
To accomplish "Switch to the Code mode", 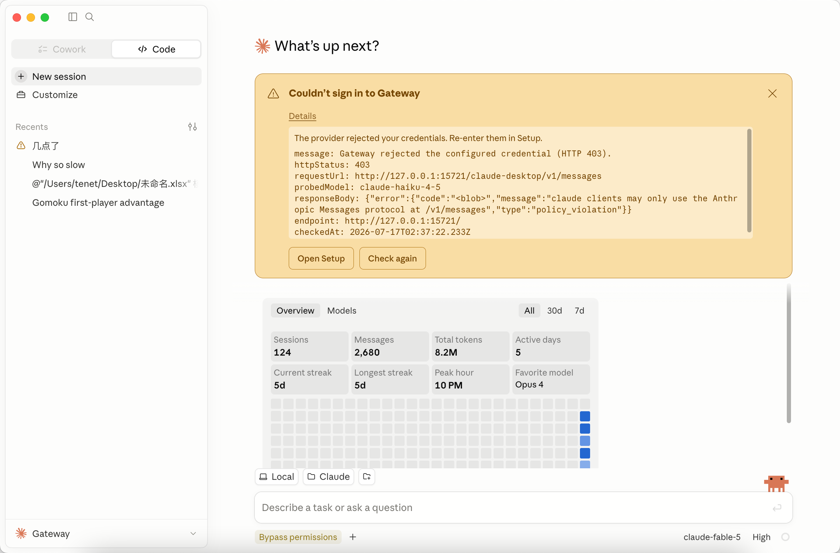I will click(156, 49).
